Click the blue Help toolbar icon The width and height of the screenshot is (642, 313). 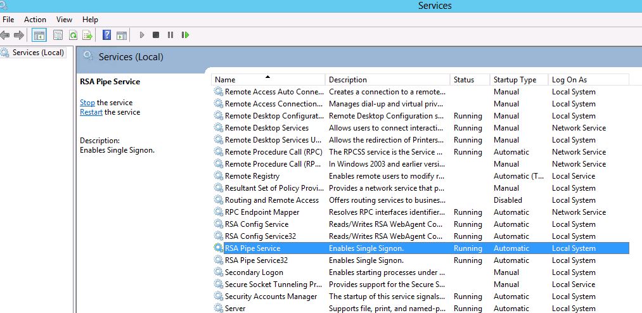tap(106, 35)
